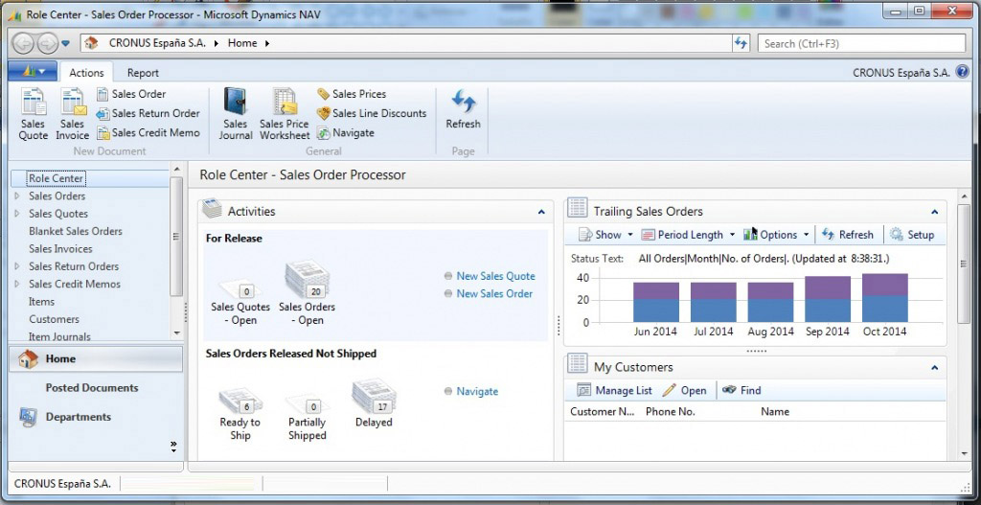Select the Home navigation button
Viewport: 981px width, 505px height.
point(96,359)
